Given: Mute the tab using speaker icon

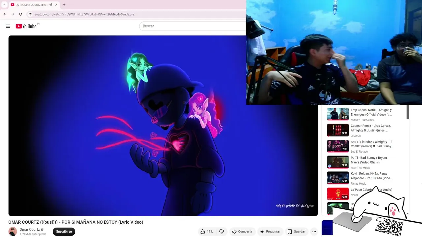Looking at the screenshot, I should tap(51, 5).
